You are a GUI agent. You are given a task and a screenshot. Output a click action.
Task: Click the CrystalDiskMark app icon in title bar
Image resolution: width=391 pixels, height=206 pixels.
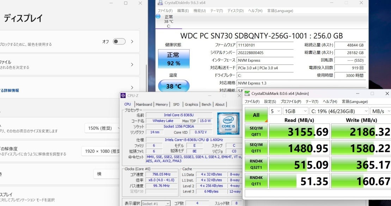[247, 93]
